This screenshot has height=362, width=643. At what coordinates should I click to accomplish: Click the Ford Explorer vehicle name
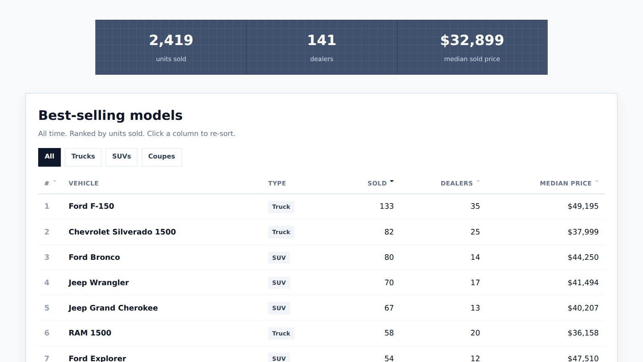(97, 358)
